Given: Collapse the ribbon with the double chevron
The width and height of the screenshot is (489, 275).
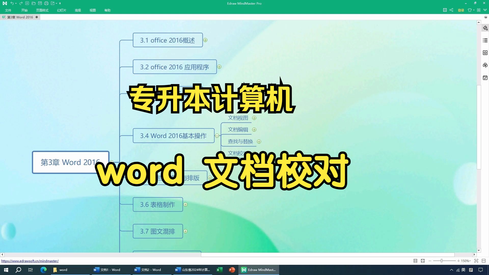Looking at the screenshot, I should click(x=485, y=10).
